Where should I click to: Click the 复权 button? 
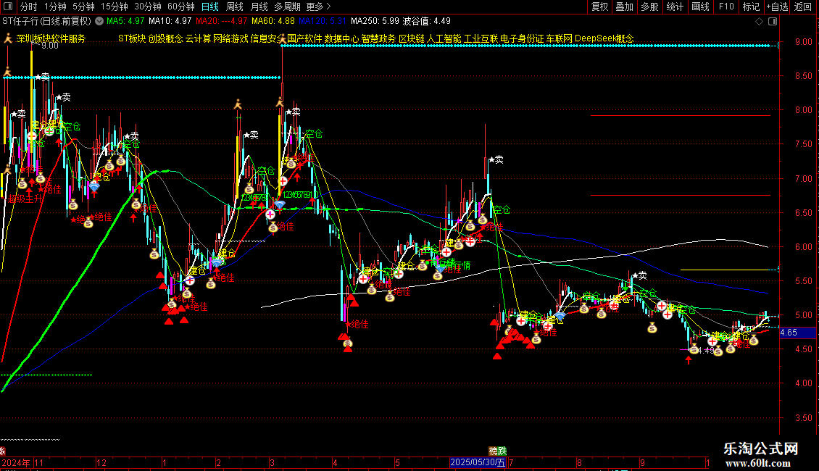(x=599, y=7)
